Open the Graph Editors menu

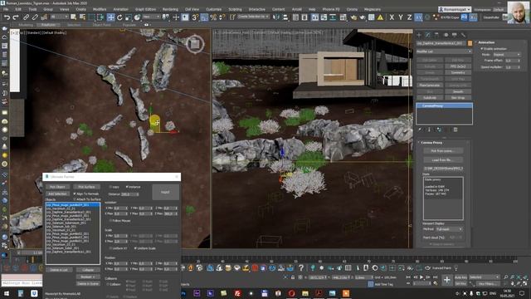coord(146,9)
